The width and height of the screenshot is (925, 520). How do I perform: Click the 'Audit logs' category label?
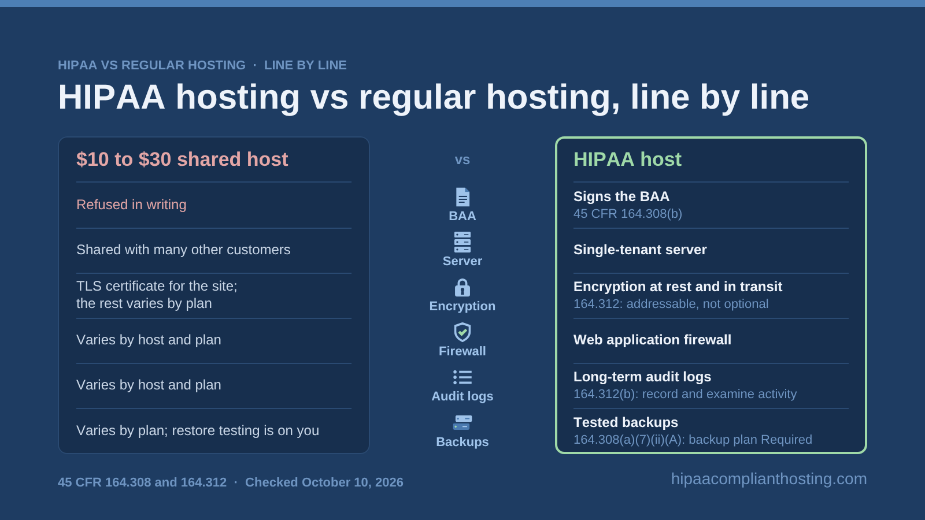pos(462,396)
